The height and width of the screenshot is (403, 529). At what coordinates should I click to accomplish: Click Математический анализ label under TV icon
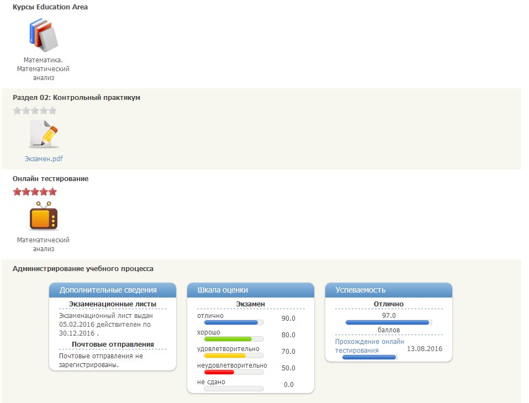coord(43,244)
